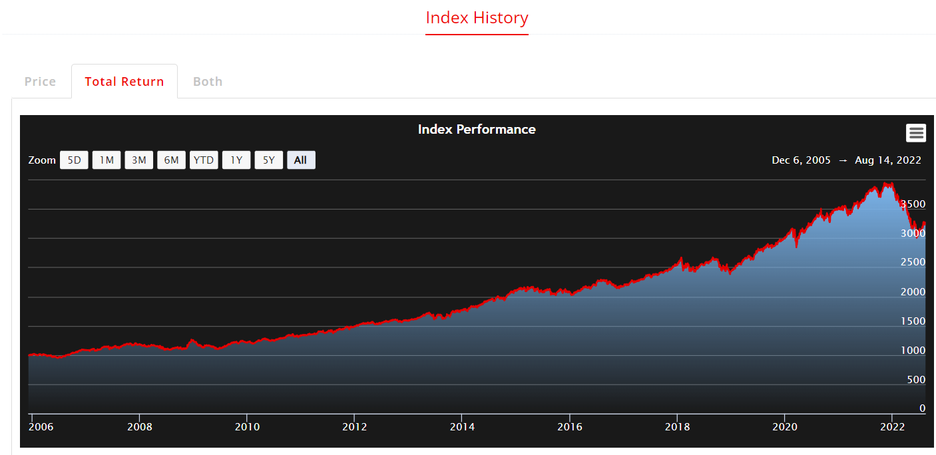The width and height of the screenshot is (936, 455).
Task: Click the 1Y zoom button
Action: [236, 160]
